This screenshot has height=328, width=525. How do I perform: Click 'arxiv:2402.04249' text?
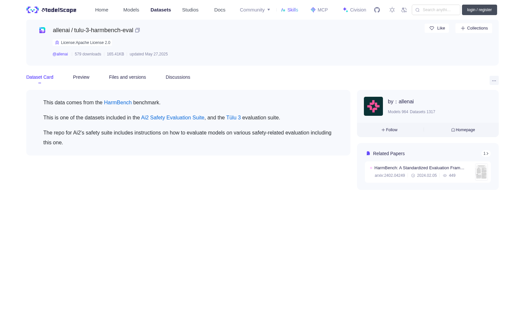click(x=390, y=175)
